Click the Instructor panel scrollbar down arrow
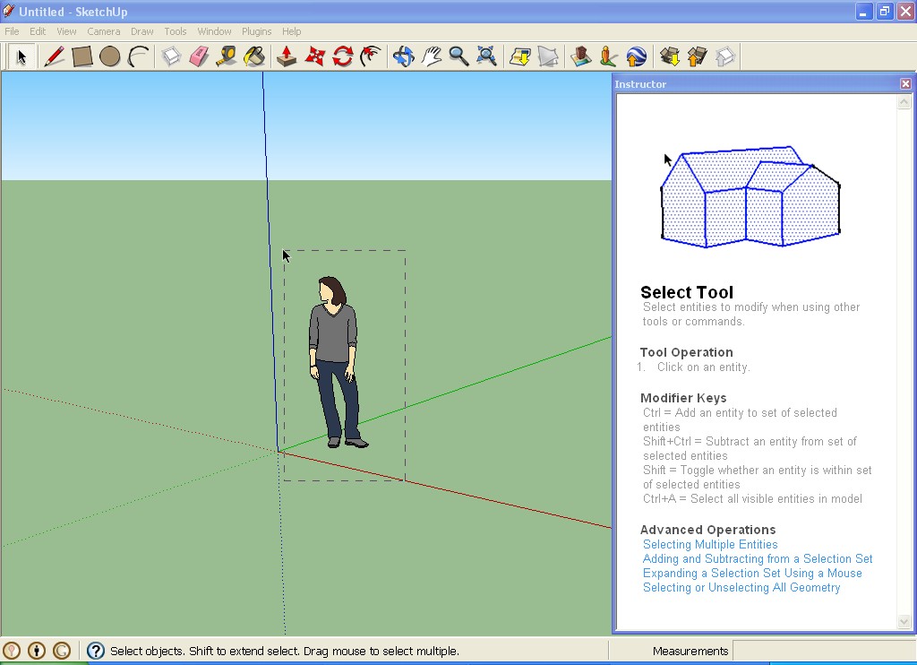The width and height of the screenshot is (917, 665). (904, 619)
